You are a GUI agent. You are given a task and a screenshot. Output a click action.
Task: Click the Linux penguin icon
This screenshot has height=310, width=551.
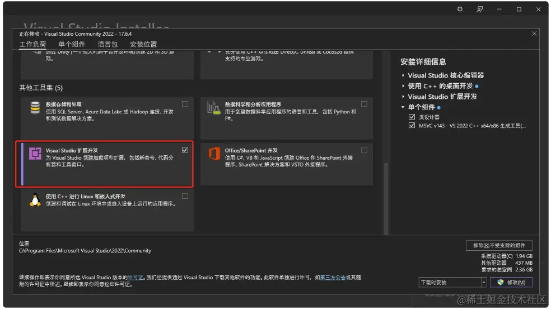coord(35,200)
